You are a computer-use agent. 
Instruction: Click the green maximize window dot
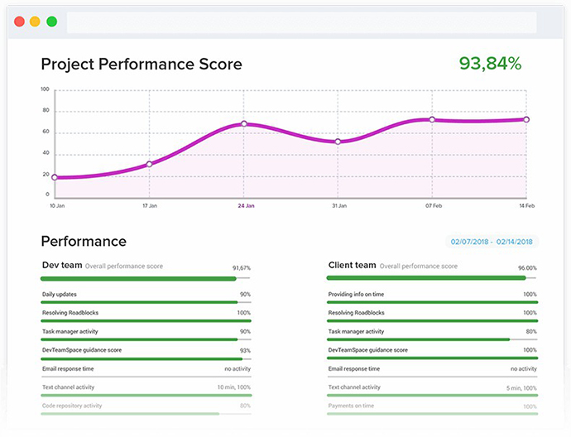pos(51,22)
